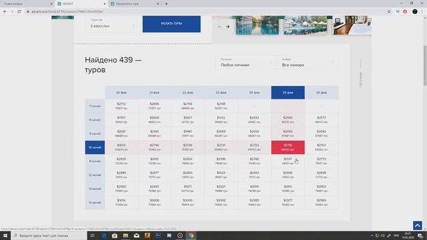Open the hotel room interior thumbnail
This screenshot has height=240, width=427.
tap(352, 25)
